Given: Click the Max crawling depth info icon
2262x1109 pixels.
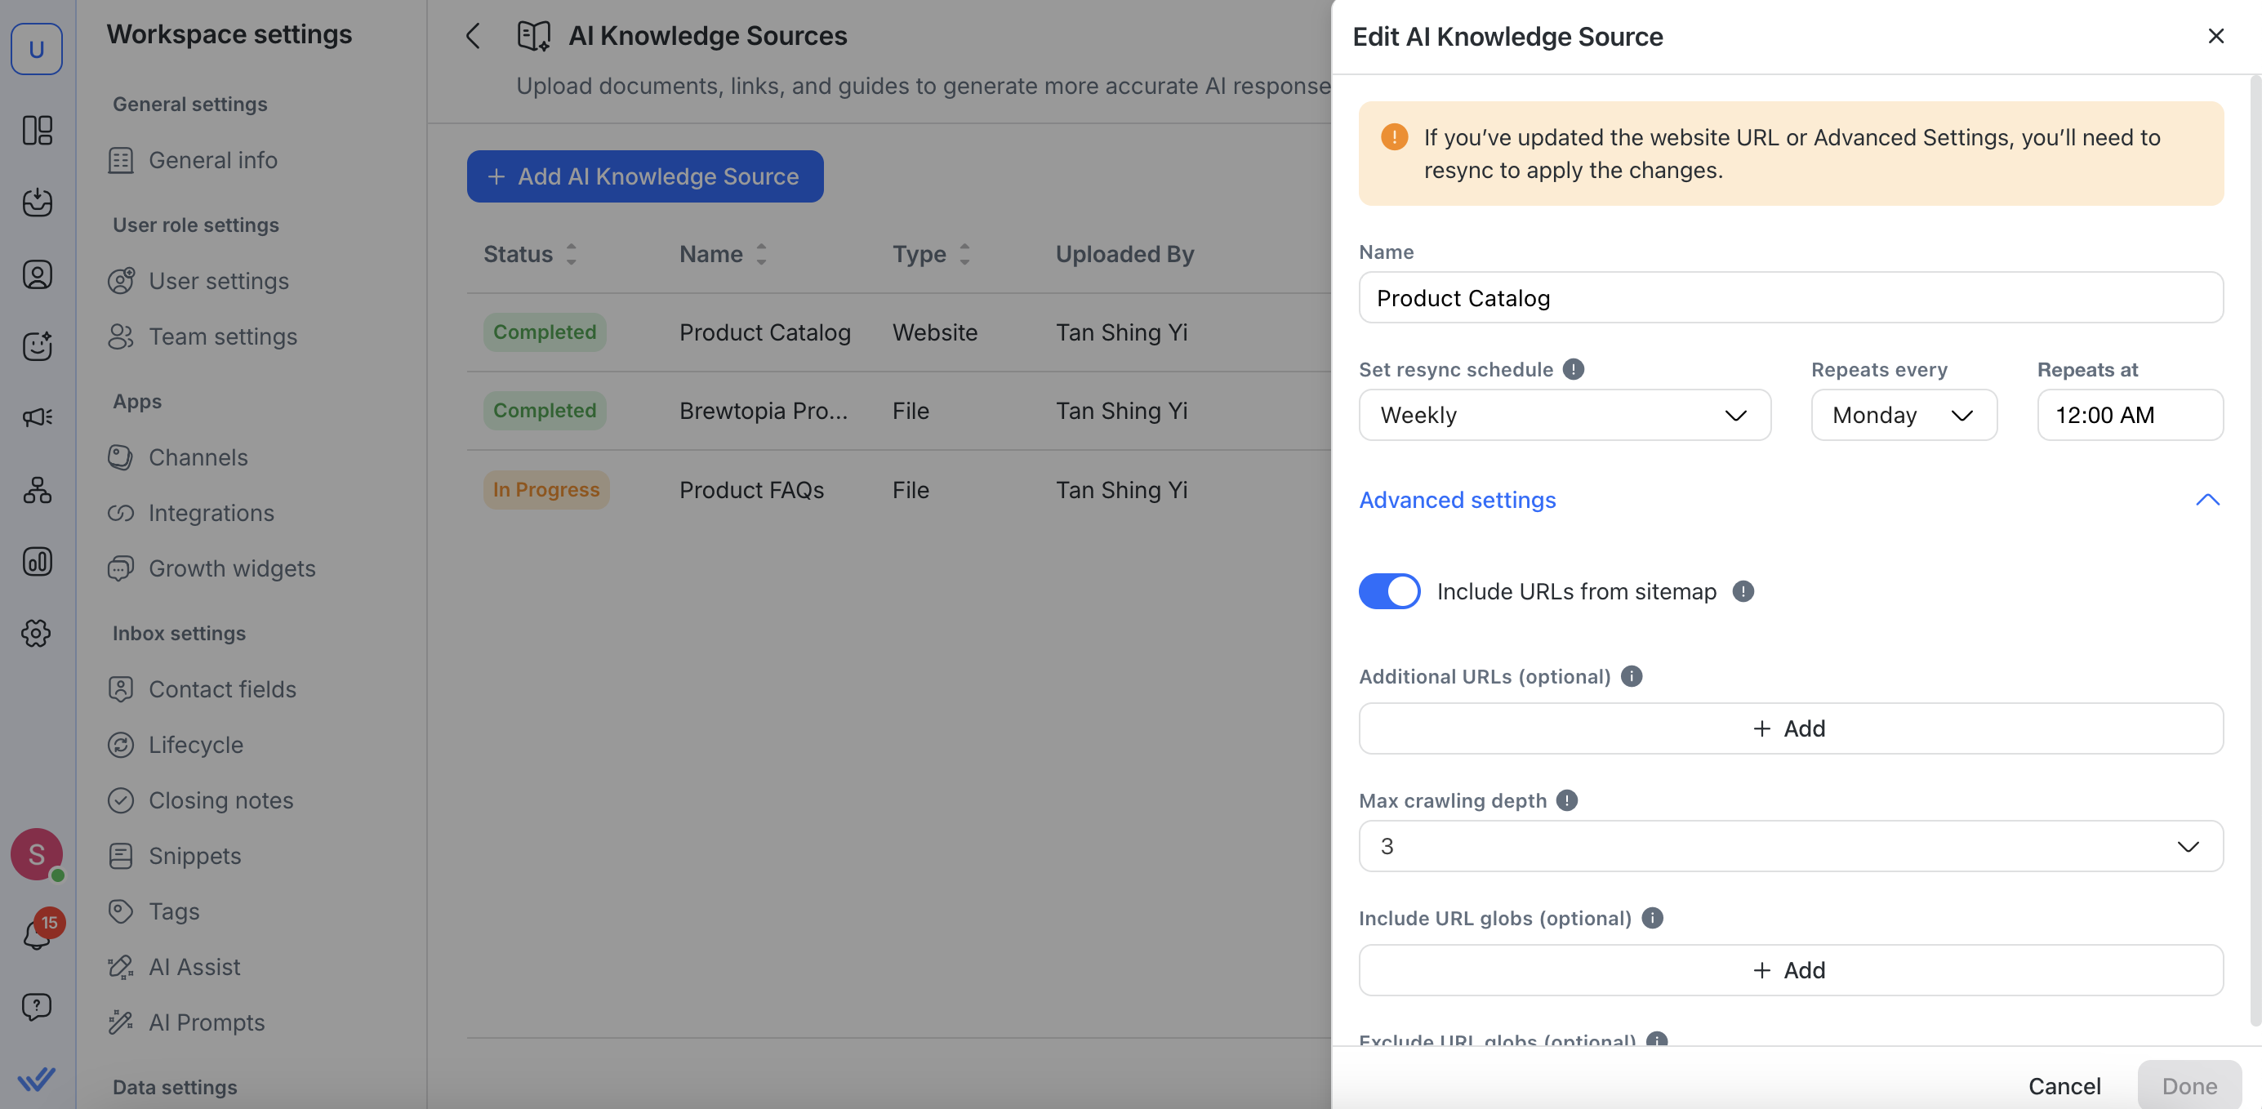Looking at the screenshot, I should pyautogui.click(x=1565, y=800).
